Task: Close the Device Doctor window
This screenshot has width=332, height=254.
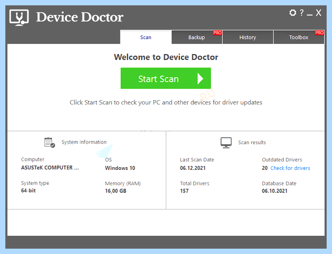Action: [319, 13]
